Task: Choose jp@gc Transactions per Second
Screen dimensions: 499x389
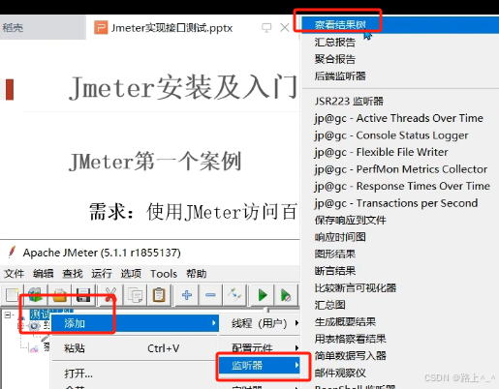Action: pyautogui.click(x=400, y=203)
